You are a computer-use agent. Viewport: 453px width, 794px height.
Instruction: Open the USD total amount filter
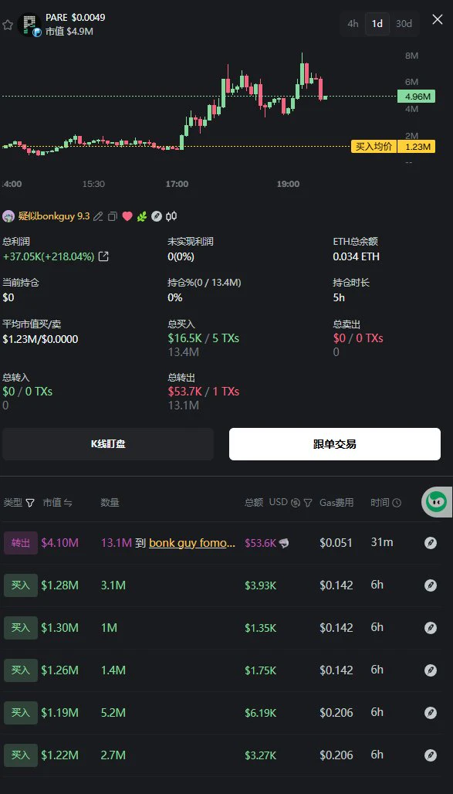coord(308,503)
